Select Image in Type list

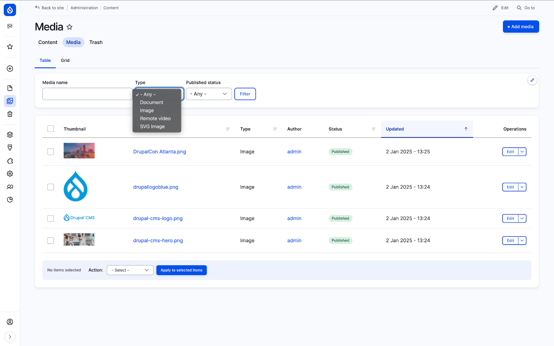point(157,110)
